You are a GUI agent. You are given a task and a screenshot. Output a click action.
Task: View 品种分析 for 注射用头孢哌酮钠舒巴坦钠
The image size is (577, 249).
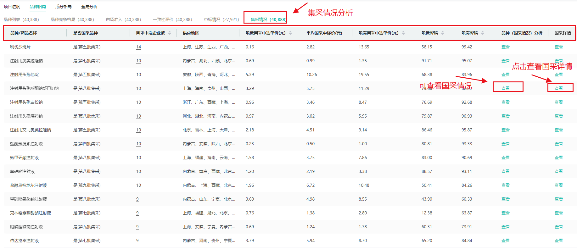tap(505, 88)
